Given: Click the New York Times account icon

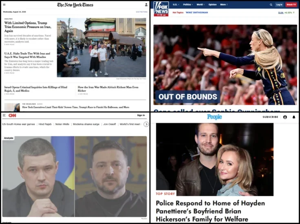Looking at the screenshot, I should (x=146, y=5).
